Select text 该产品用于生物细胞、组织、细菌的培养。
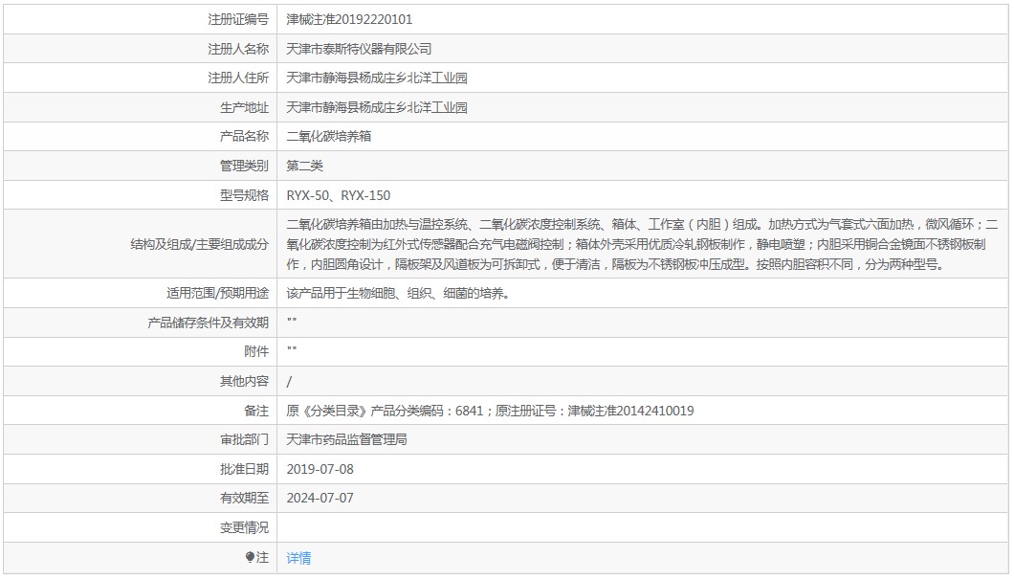Screen dimensions: 1014x580 [x=398, y=293]
